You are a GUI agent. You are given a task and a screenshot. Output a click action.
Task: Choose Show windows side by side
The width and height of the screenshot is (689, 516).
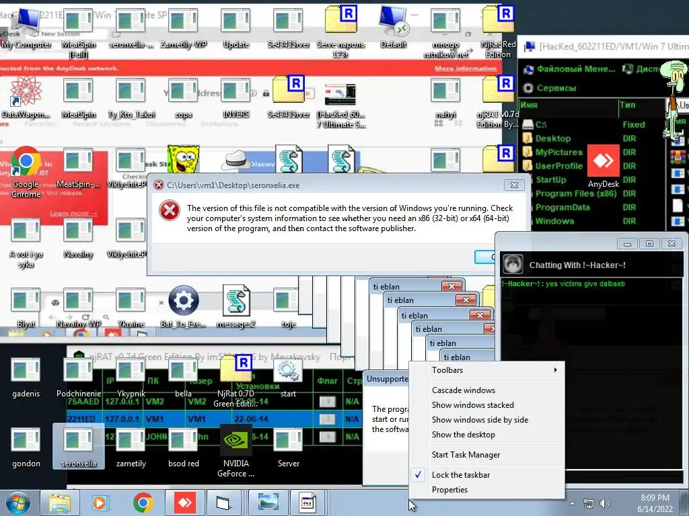487,420
